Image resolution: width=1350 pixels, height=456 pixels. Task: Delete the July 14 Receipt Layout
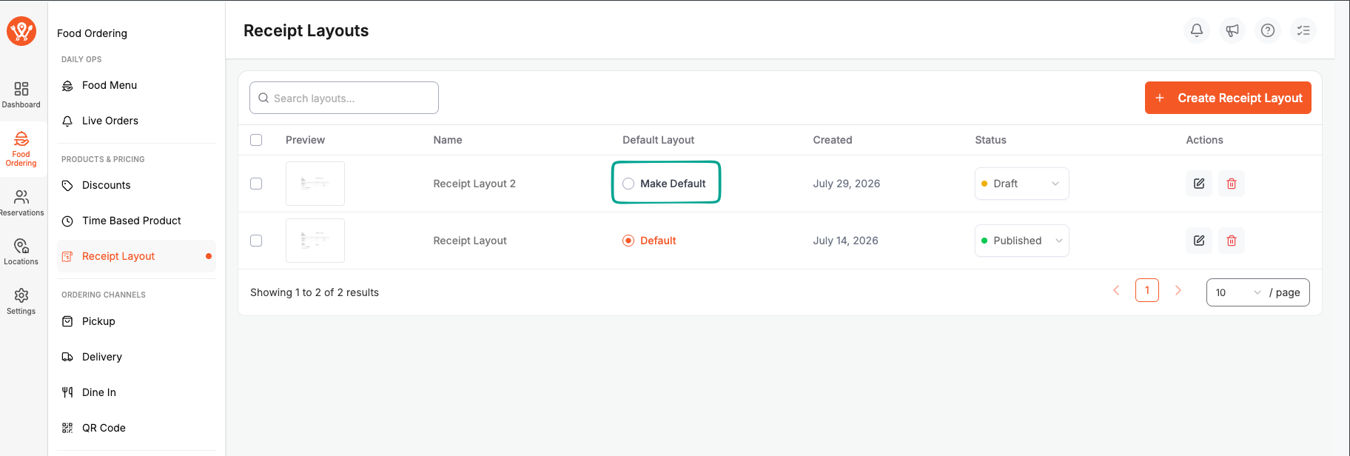tap(1232, 241)
